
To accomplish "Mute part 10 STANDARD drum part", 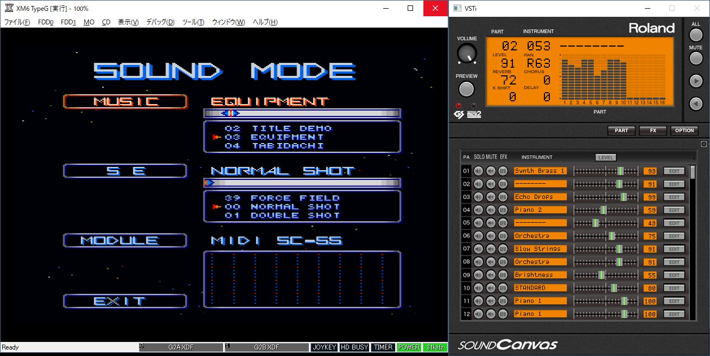I will coord(491,288).
